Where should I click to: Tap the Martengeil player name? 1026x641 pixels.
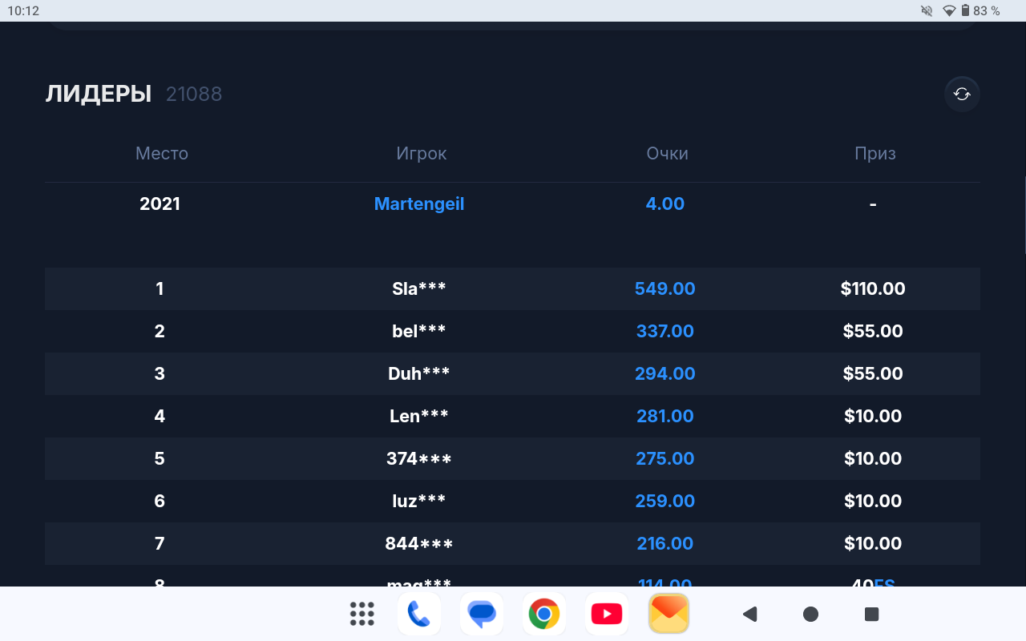pos(419,204)
